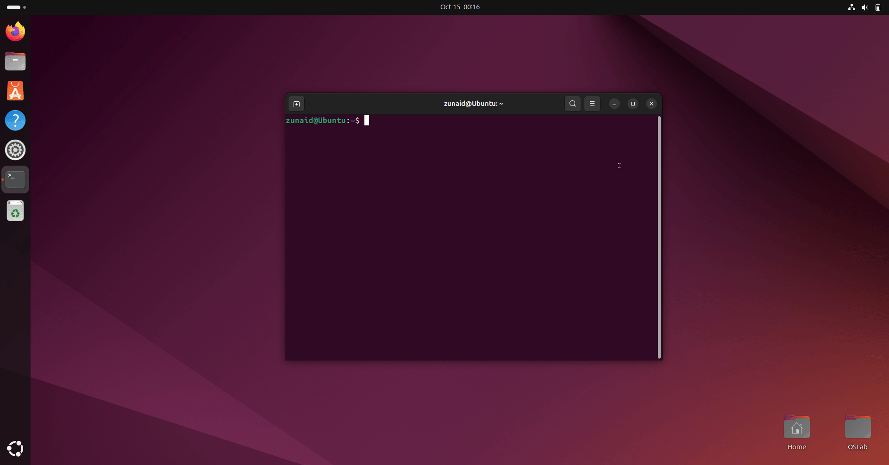Screen dimensions: 889x465
Task: Open a new terminal tab
Action: tap(296, 104)
